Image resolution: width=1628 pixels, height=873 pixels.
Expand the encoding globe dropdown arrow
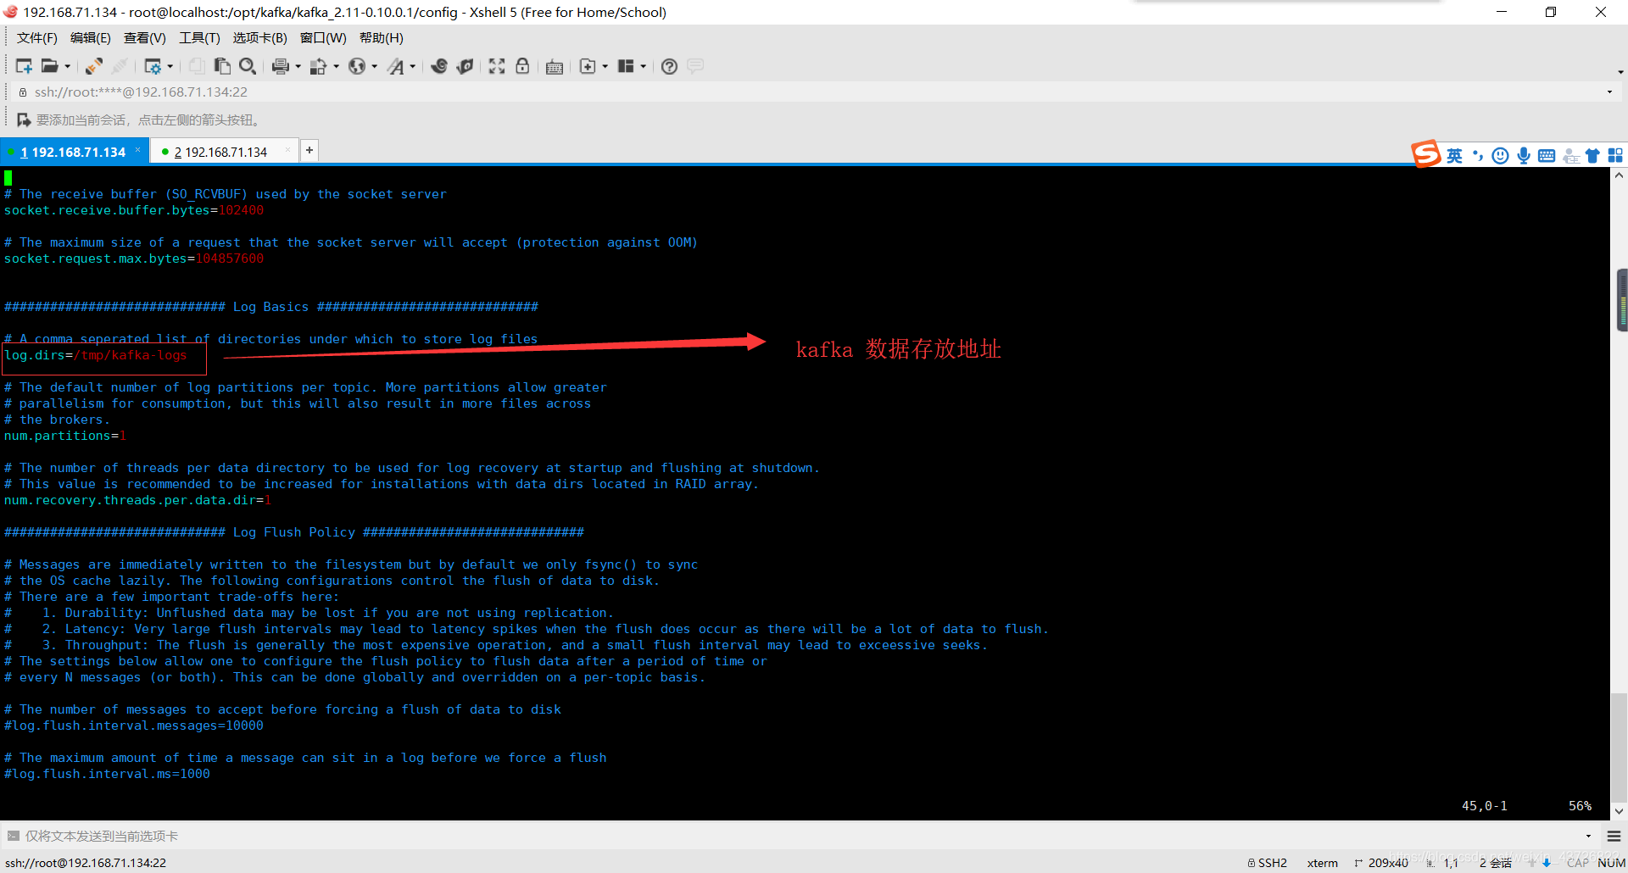374,67
